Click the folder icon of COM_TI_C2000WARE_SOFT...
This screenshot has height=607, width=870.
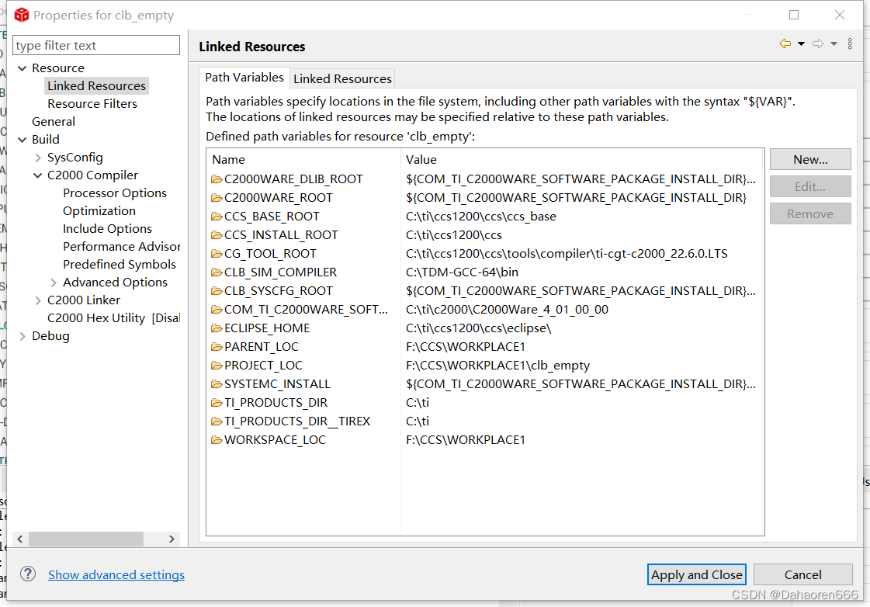pyautogui.click(x=217, y=310)
